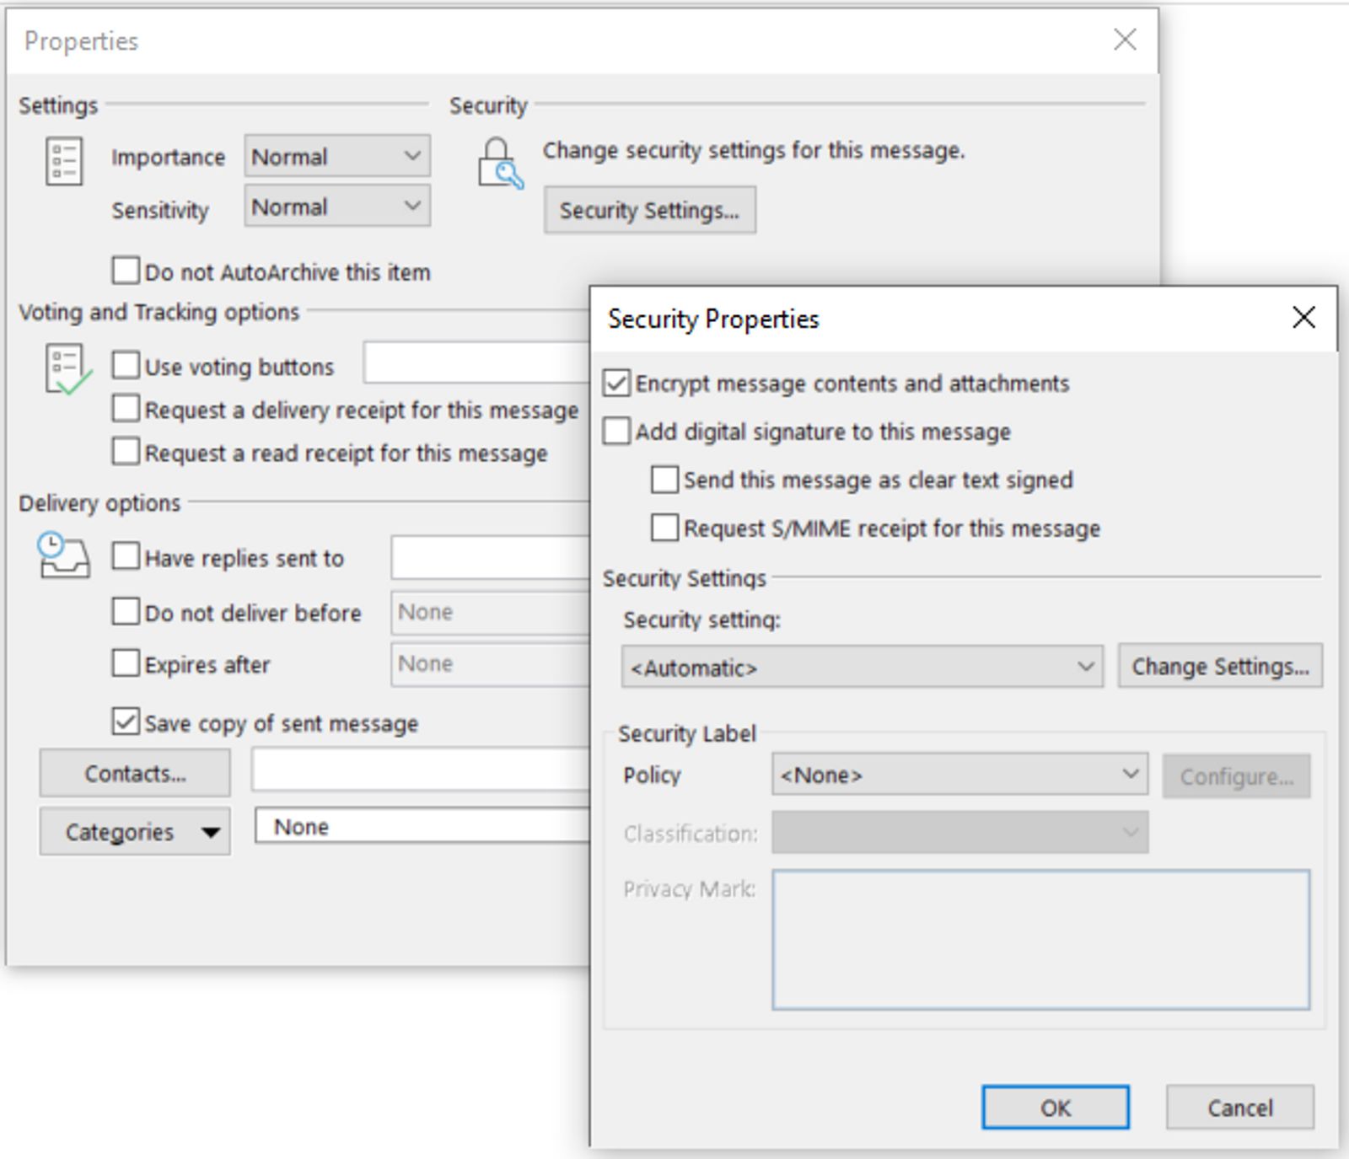
Task: Click the Have replies sent to field
Action: coord(491,557)
